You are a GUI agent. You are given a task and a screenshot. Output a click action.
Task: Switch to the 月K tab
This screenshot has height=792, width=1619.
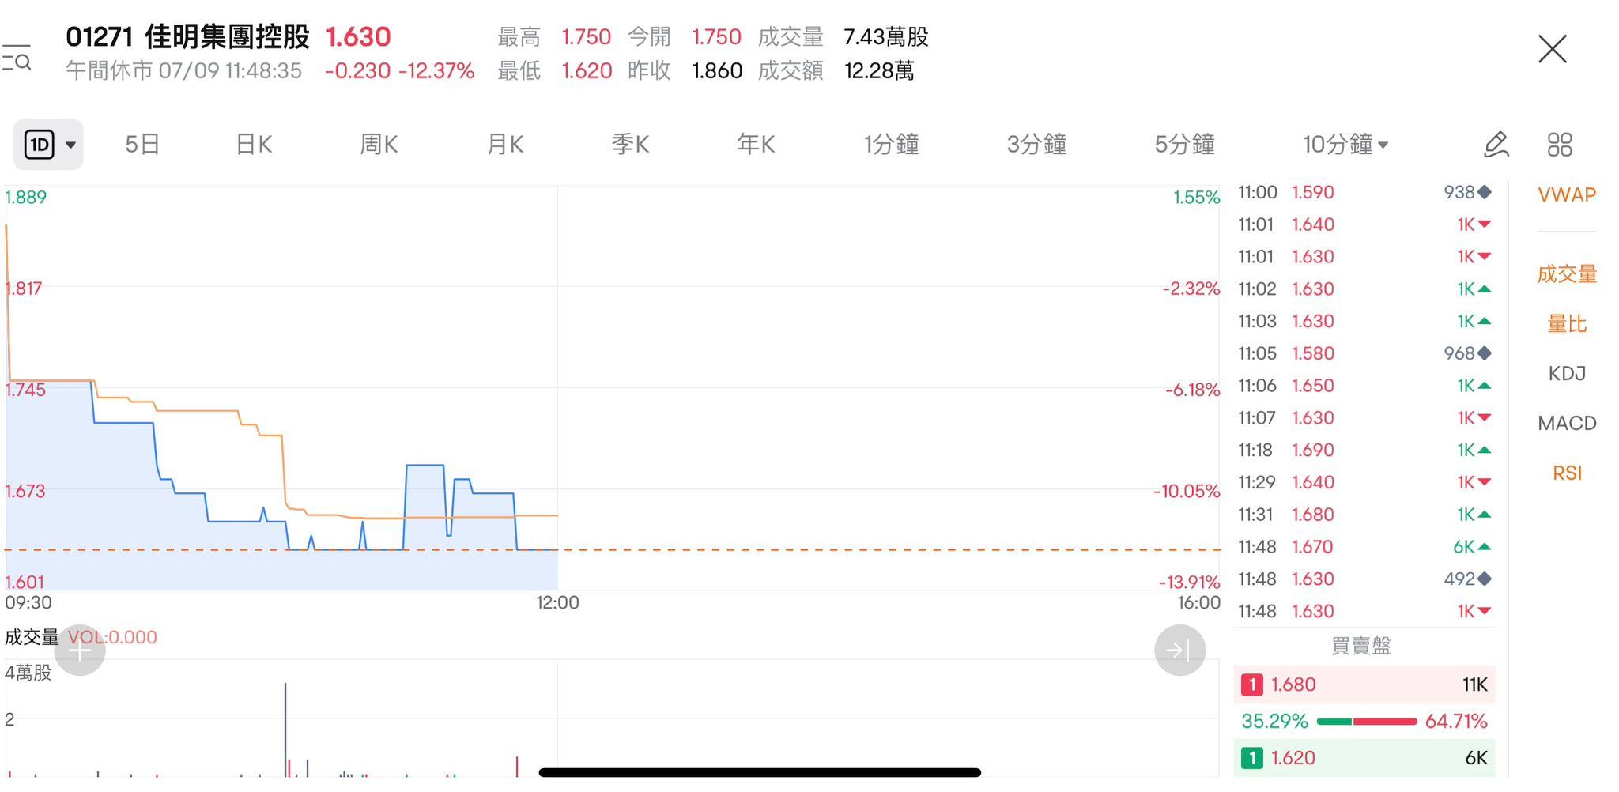504,145
